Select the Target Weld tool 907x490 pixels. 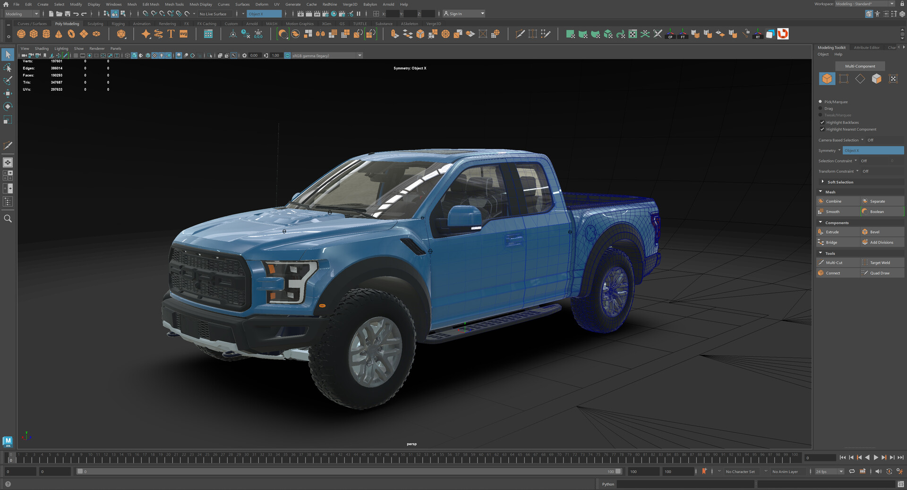click(x=880, y=262)
